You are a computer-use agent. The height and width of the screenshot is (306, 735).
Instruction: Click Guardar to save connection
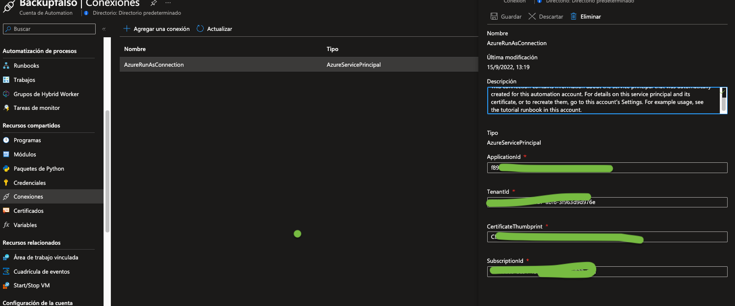(506, 17)
